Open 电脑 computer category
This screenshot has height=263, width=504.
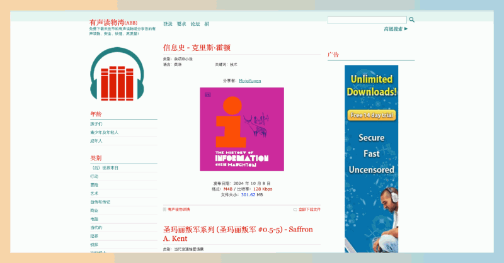94,219
